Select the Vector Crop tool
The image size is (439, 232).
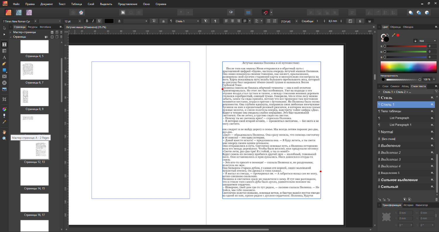click(x=4, y=99)
